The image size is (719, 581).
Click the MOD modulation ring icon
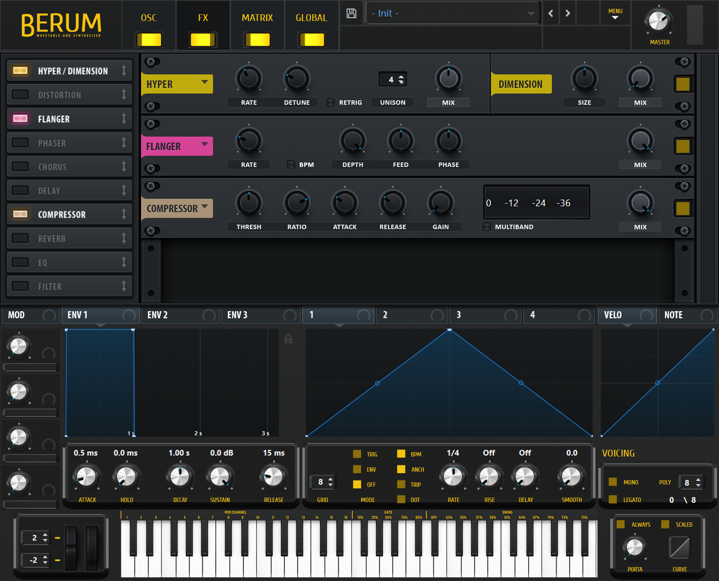click(49, 315)
